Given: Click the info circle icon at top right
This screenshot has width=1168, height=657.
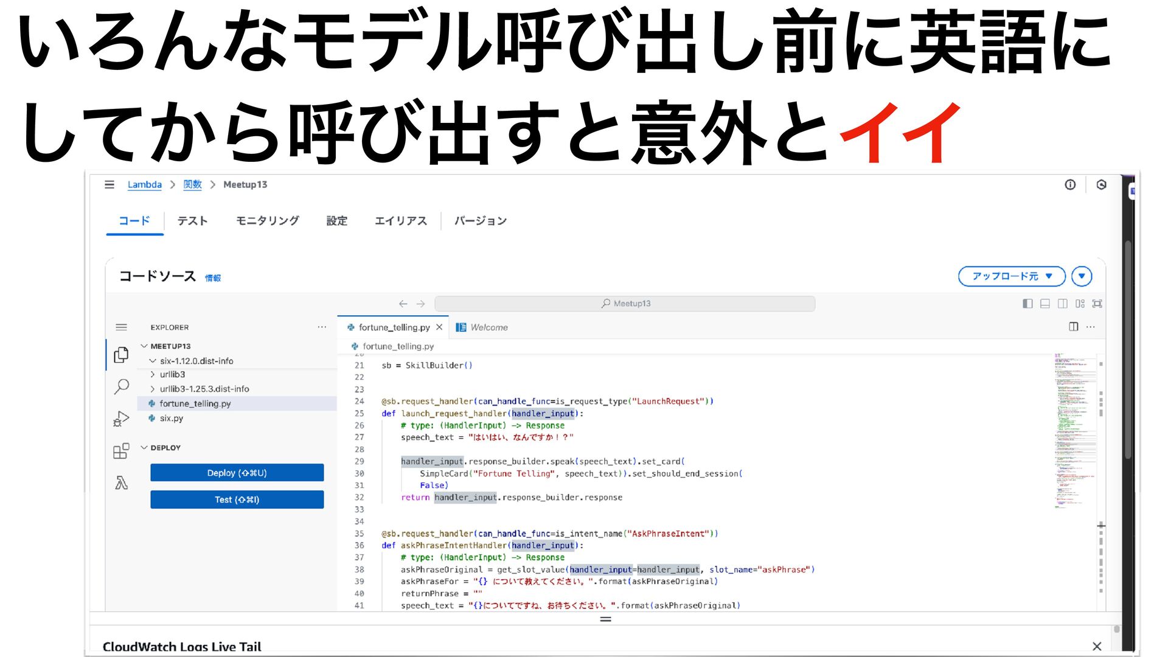Looking at the screenshot, I should tap(1070, 185).
